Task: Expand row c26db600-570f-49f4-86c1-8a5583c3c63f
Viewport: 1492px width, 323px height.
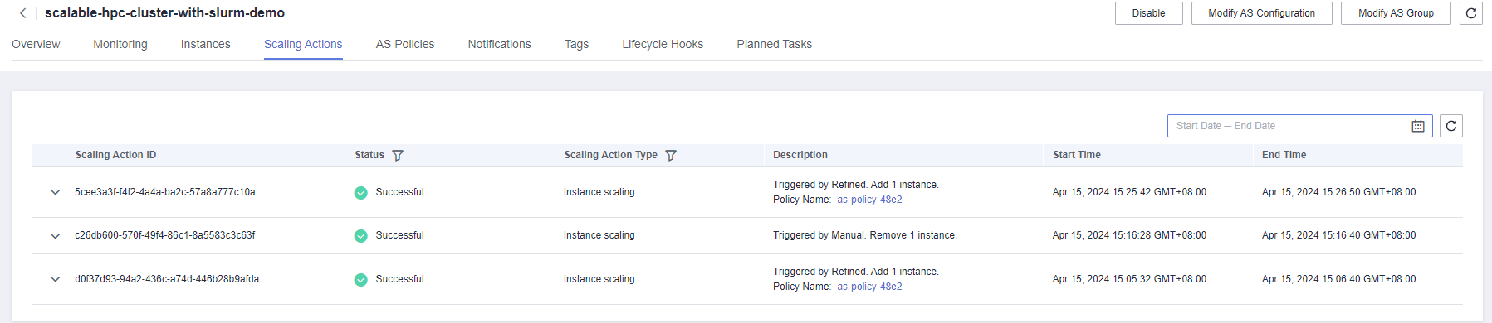Action: [x=55, y=235]
